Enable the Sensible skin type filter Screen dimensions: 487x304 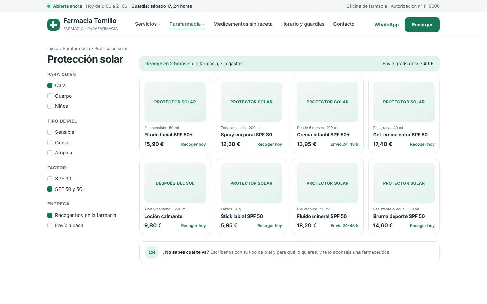point(50,132)
